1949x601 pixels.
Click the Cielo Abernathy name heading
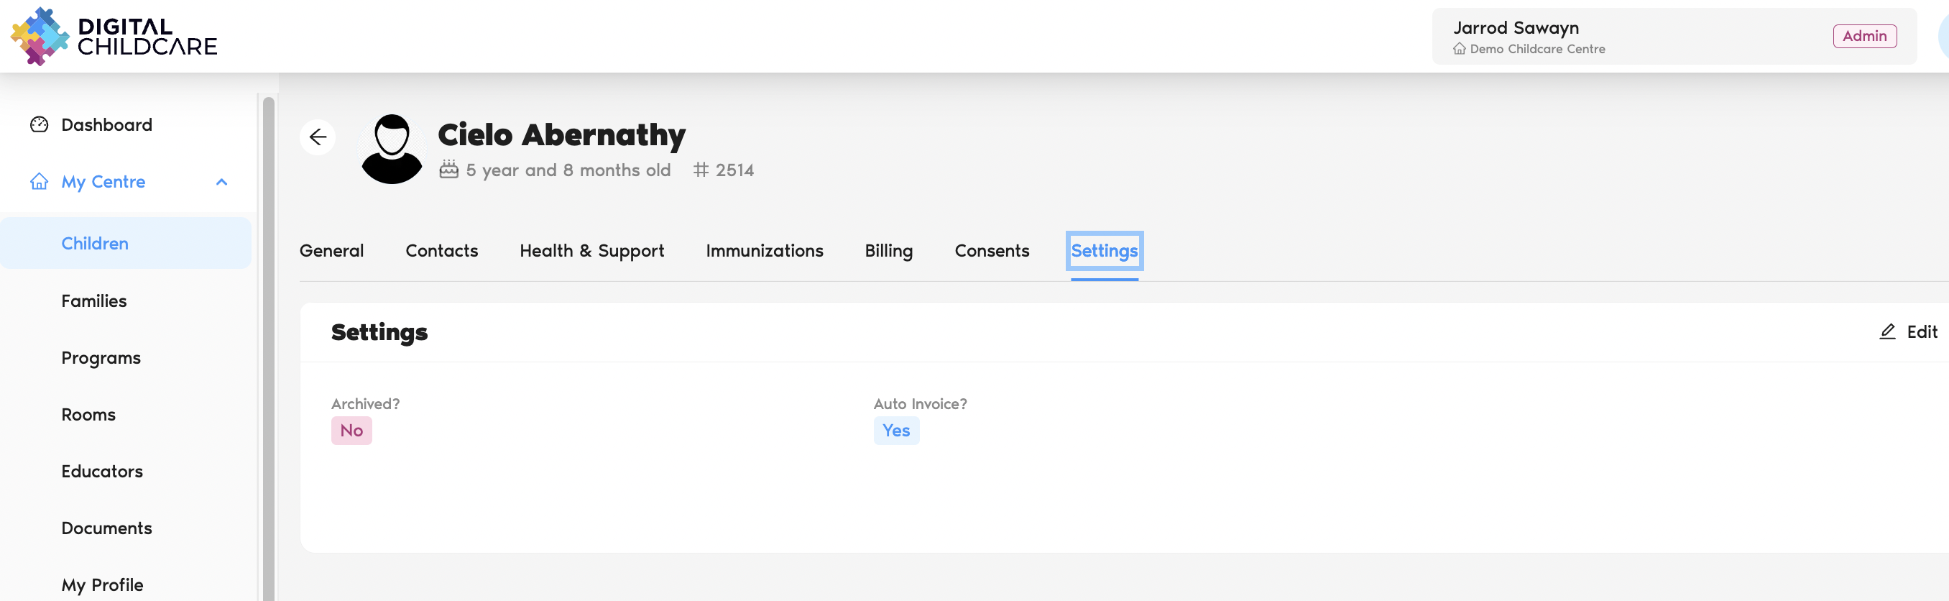coord(561,134)
